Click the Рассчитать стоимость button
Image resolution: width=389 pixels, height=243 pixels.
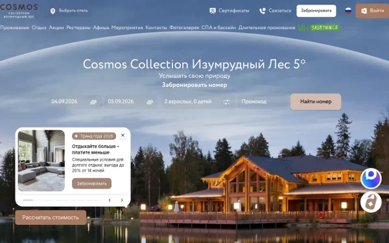pyautogui.click(x=51, y=218)
